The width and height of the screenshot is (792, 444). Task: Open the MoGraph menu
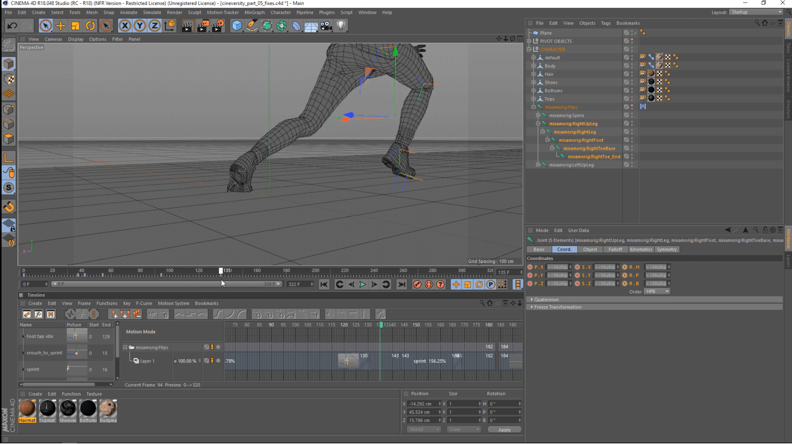click(x=254, y=12)
